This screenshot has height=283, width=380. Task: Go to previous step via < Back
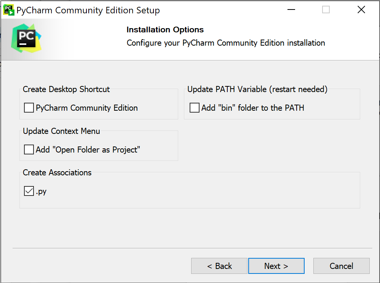pyautogui.click(x=219, y=266)
